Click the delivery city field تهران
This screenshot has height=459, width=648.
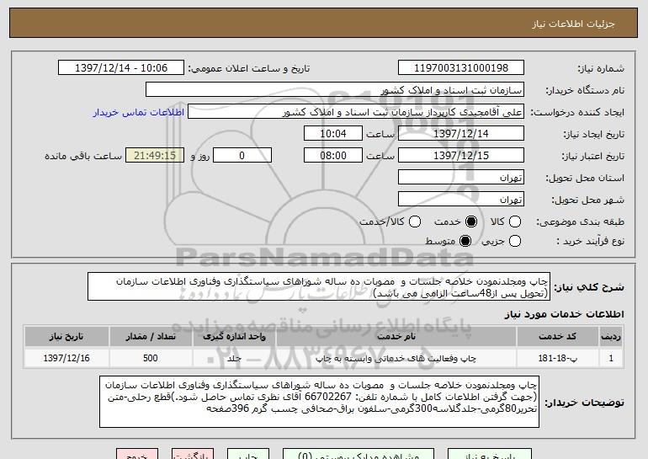coord(461,200)
